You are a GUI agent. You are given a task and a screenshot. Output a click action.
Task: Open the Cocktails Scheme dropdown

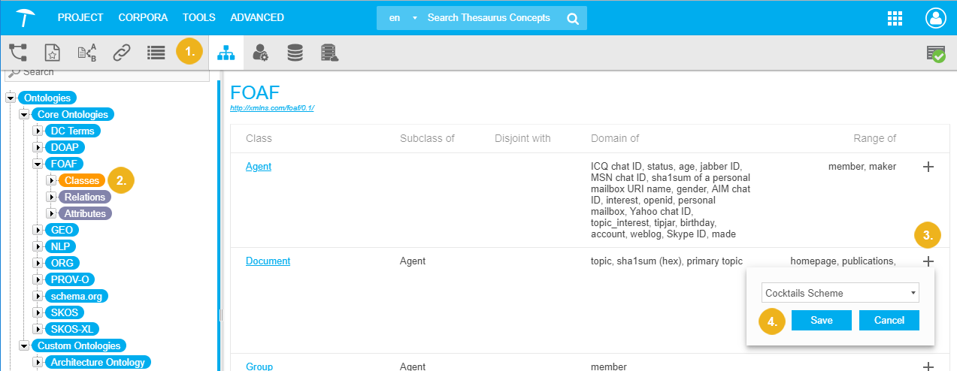click(x=839, y=293)
